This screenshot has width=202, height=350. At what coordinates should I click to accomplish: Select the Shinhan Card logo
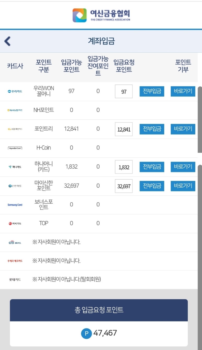point(15,186)
